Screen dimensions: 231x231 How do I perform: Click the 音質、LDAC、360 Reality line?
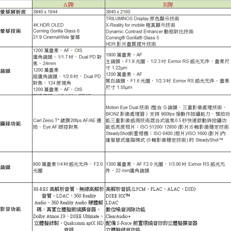[69, 196]
